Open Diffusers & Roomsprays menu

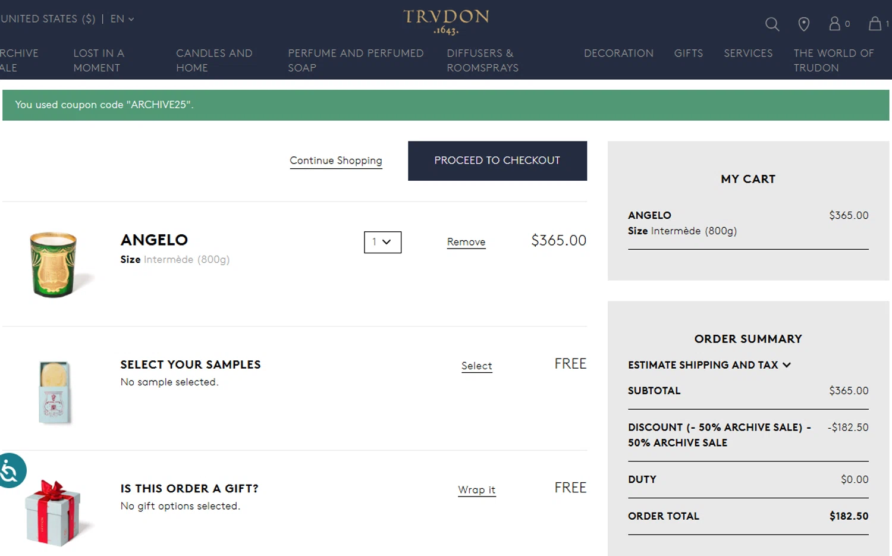point(482,61)
